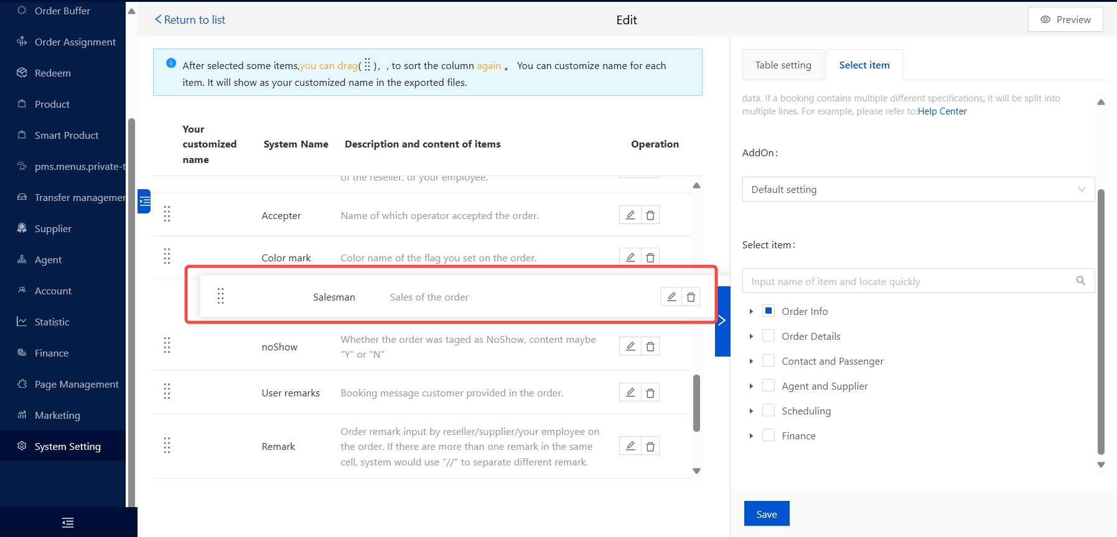The image size is (1117, 537).
Task: Click the edit pencil icon for Salesman row
Action: click(x=671, y=297)
